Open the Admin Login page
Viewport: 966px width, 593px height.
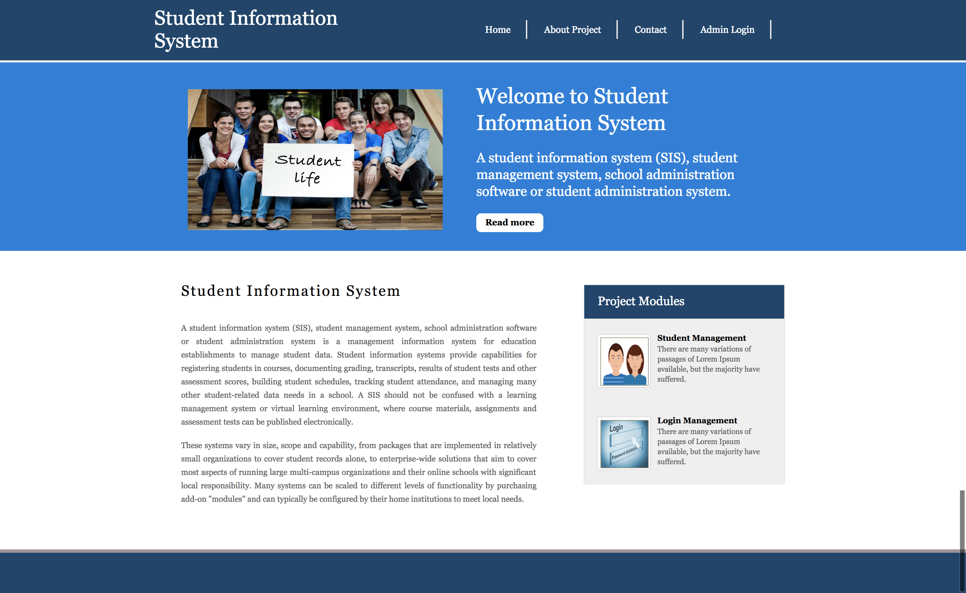[727, 30]
